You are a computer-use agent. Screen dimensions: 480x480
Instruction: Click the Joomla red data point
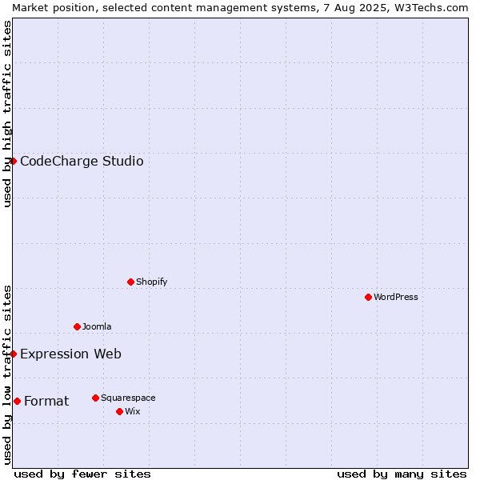pos(77,326)
